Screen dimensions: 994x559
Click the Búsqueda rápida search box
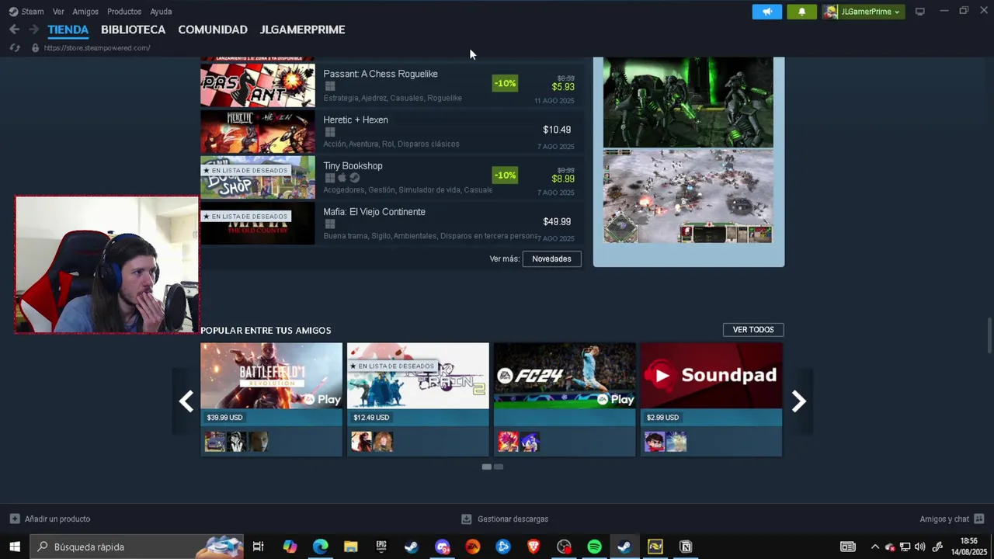(137, 547)
